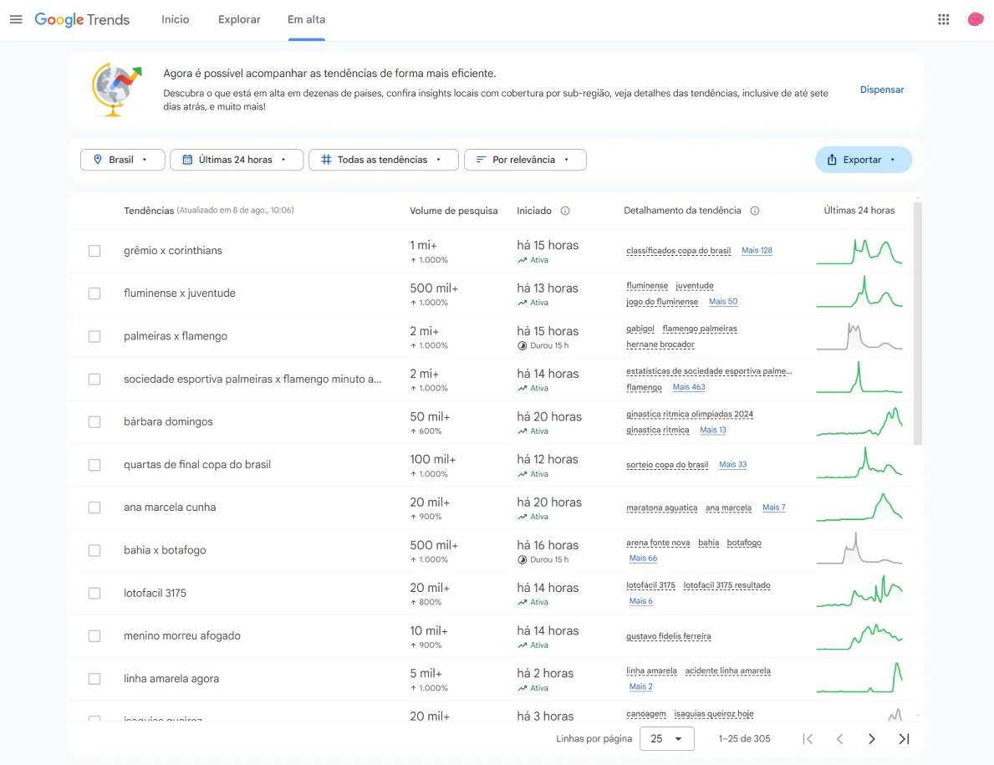Click the gustavo fidelis ferreira query
Screen dimensions: 994x765
[669, 636]
